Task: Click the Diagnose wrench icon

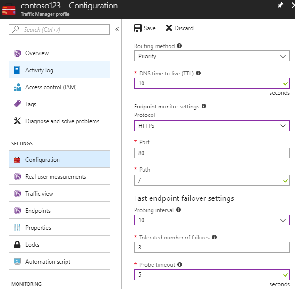Action: (17, 121)
